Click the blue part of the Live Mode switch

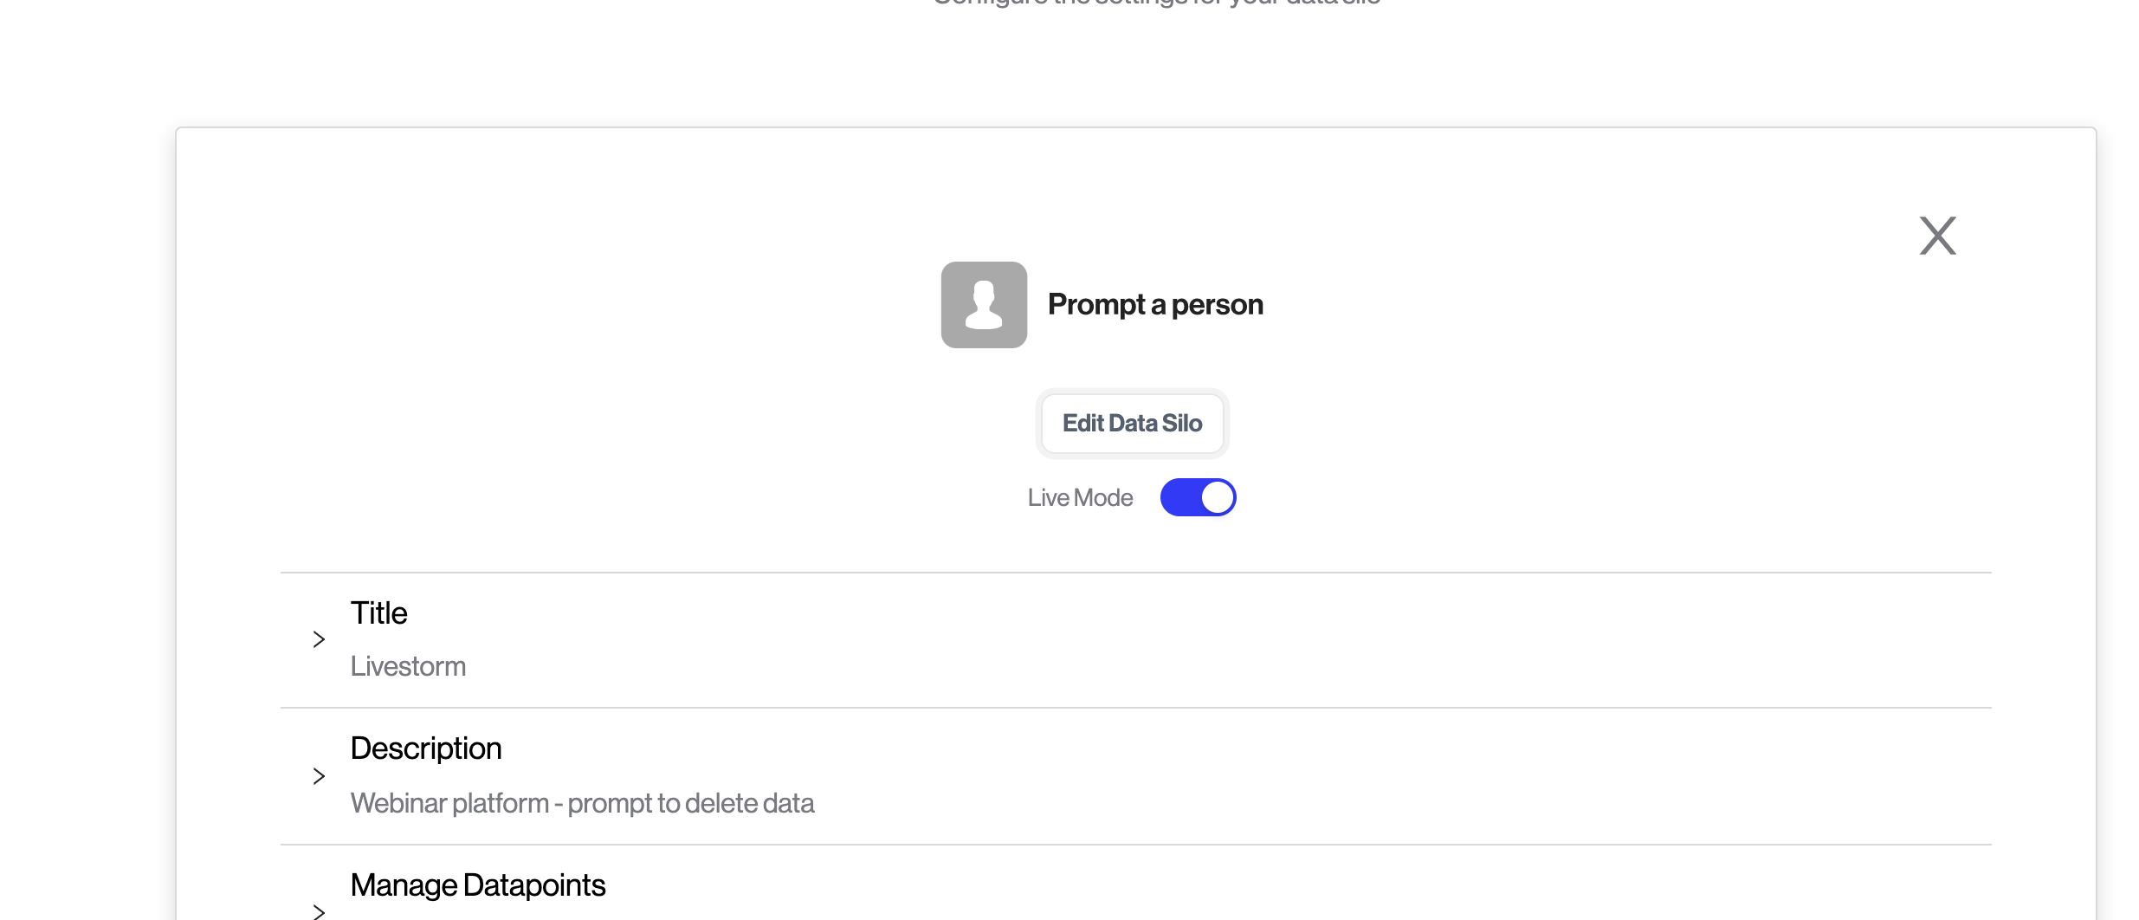click(1179, 497)
